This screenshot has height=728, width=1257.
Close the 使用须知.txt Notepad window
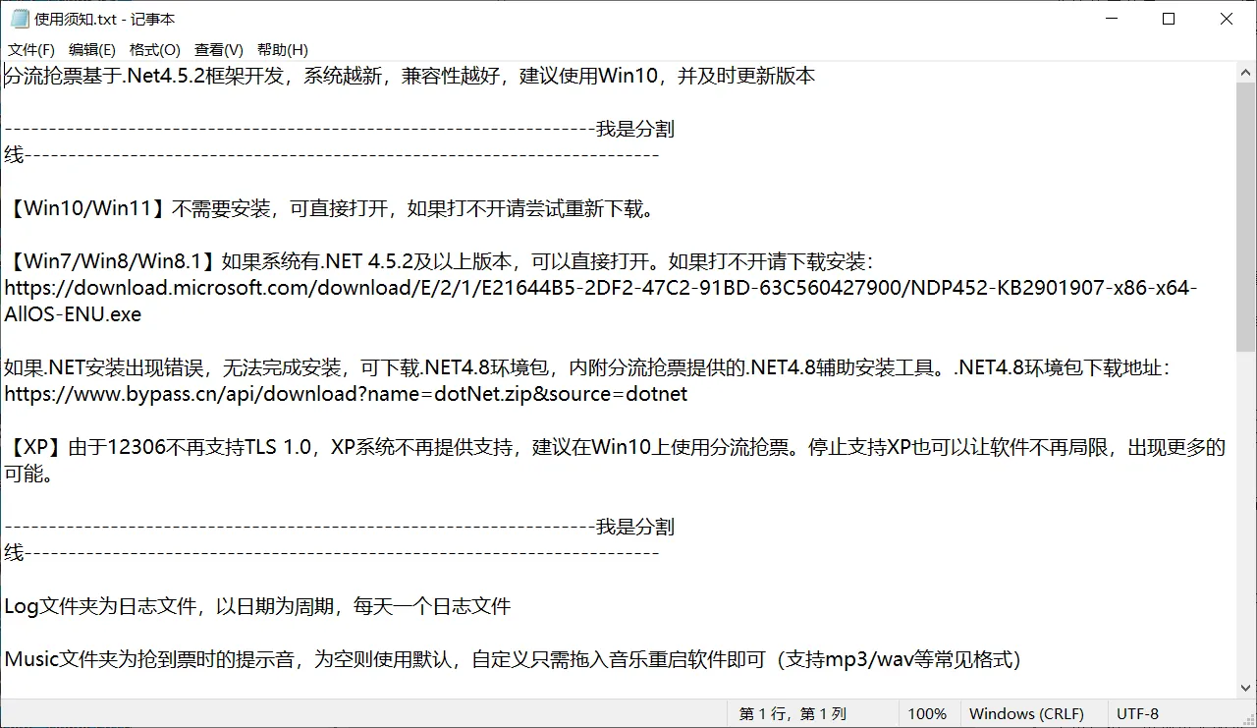click(x=1227, y=19)
